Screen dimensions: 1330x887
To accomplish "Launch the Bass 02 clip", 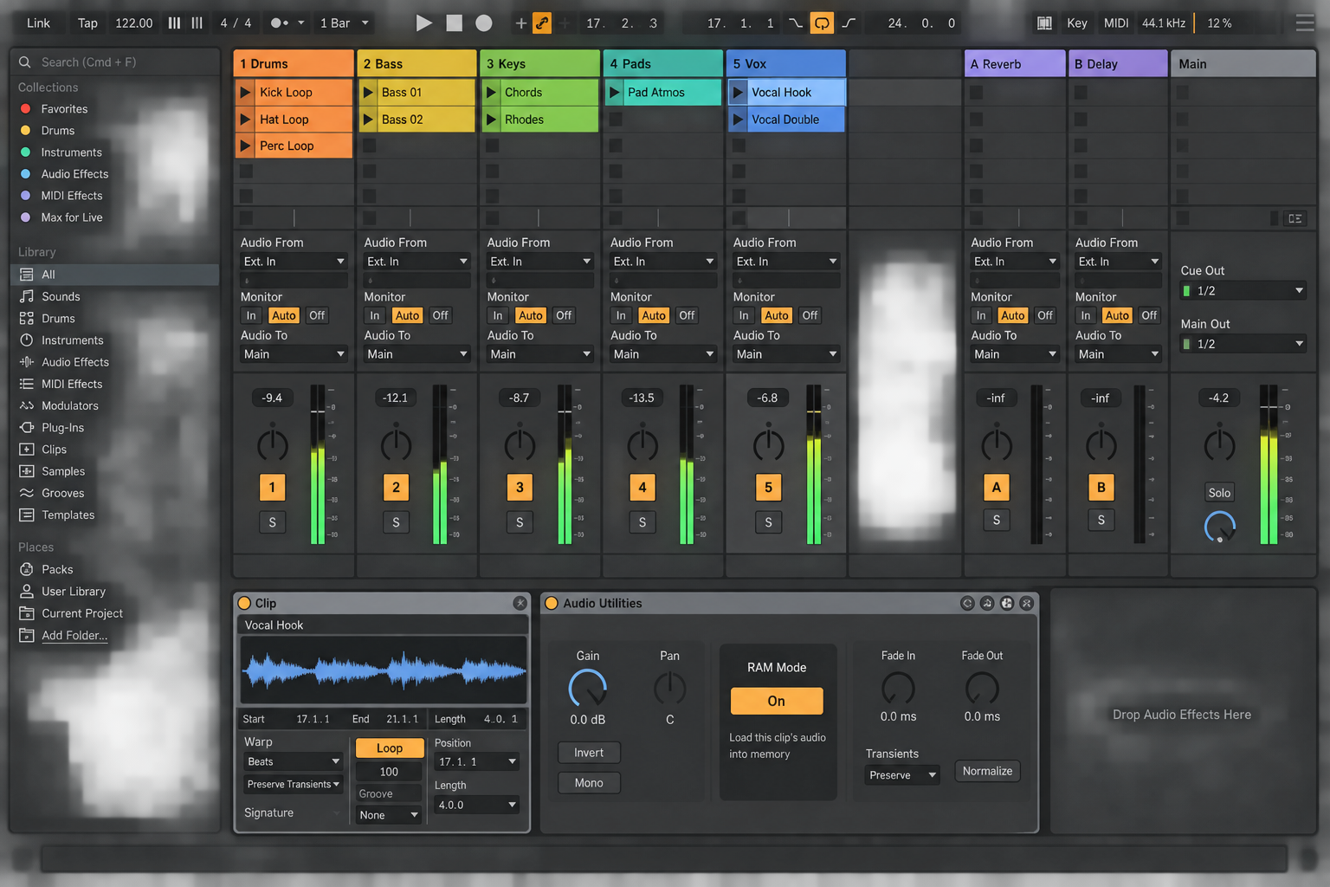I will 368,120.
